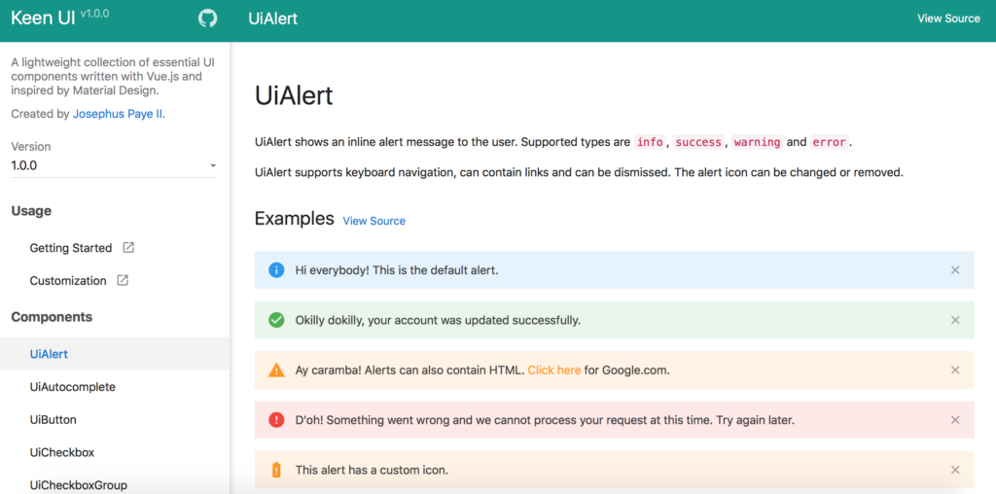Click the red error exclamation icon
Viewport: 996px width, 494px height.
coord(276,420)
